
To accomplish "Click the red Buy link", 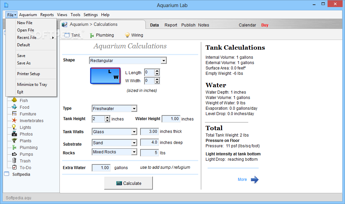I will point(265,25).
